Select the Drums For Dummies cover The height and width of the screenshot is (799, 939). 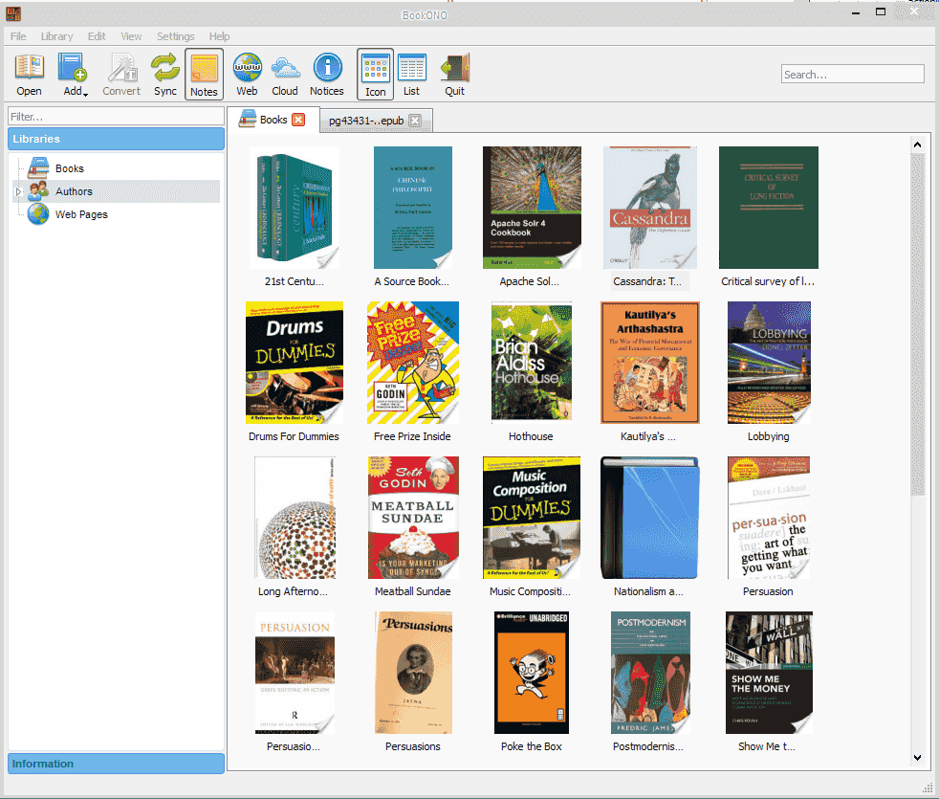point(295,363)
